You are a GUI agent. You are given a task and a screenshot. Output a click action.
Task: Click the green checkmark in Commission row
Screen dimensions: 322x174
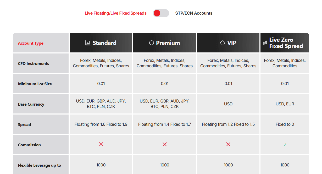[x=285, y=145]
